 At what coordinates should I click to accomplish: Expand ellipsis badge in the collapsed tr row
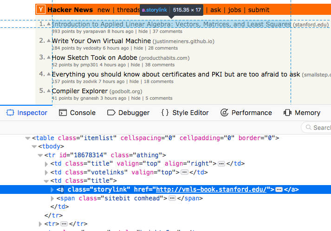click(64, 224)
